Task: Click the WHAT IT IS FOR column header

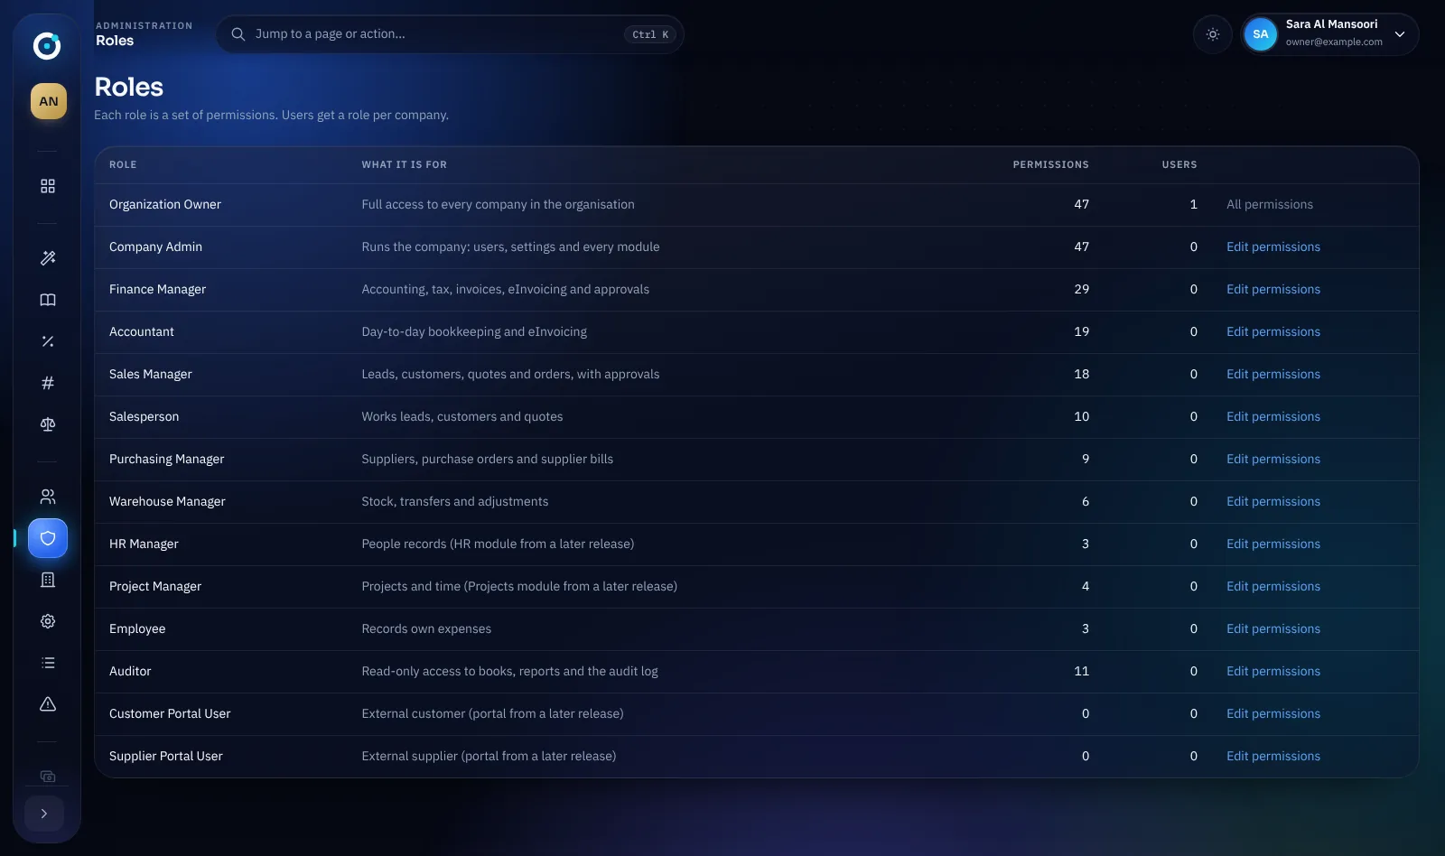Action: (405, 164)
